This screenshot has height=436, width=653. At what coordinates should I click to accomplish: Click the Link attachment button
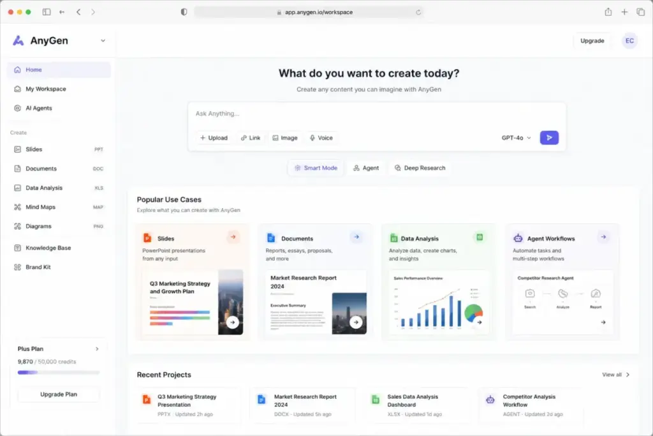coord(250,138)
